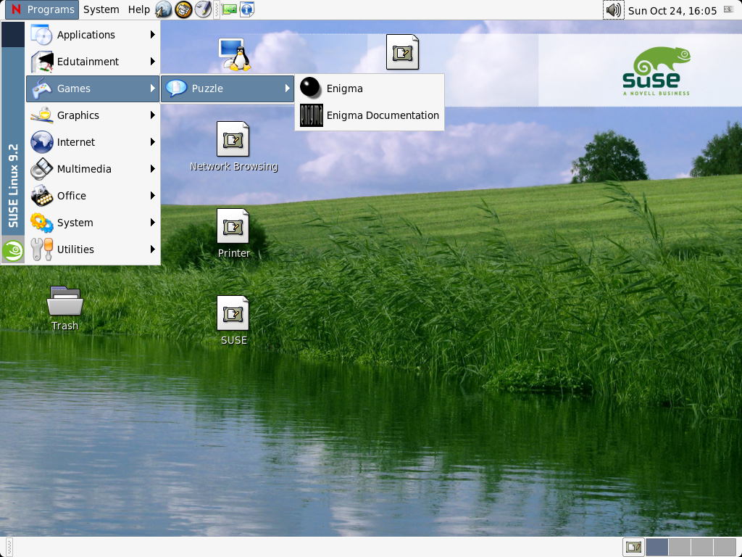Open the Applications submenu

93,35
